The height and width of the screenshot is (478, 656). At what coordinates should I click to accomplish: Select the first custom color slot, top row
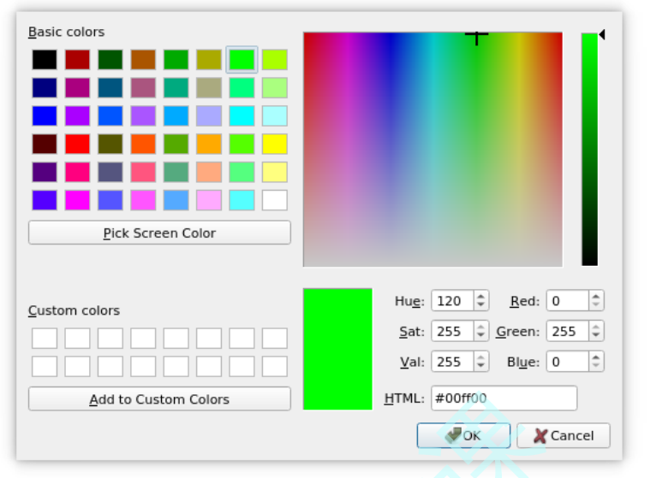pyautogui.click(x=45, y=338)
